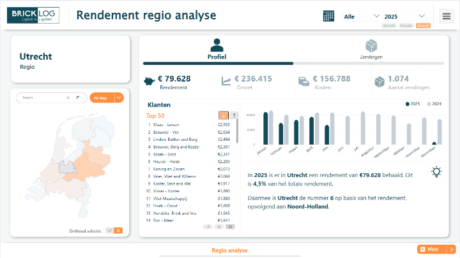Click the Kosten coins icon
Viewport: 460px width, 258px height.
(304, 81)
